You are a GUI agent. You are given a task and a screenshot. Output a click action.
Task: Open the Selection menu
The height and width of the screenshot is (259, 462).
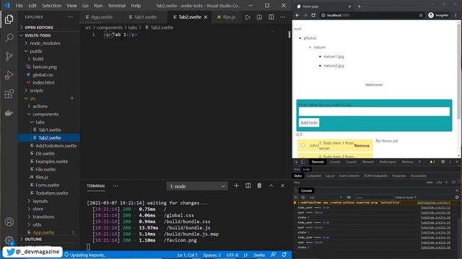tap(51, 6)
